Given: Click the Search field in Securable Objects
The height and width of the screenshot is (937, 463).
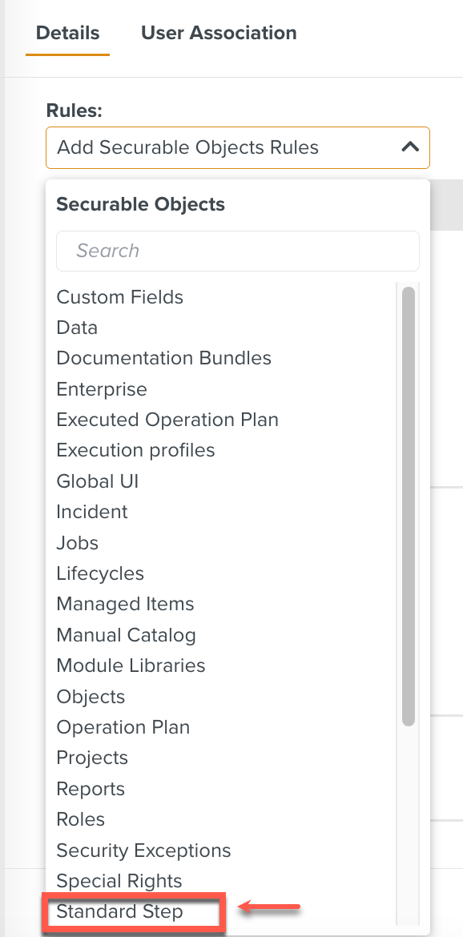Looking at the screenshot, I should pyautogui.click(x=238, y=251).
